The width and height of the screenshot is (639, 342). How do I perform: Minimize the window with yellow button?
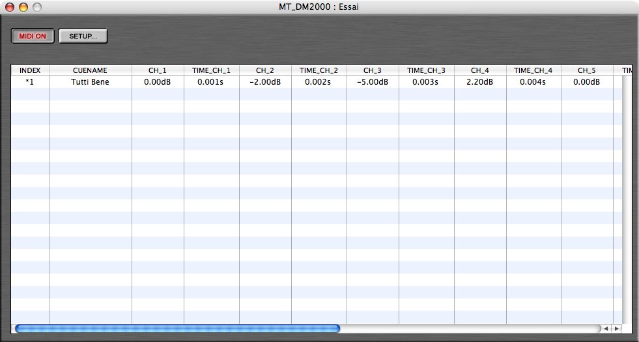[x=23, y=7]
